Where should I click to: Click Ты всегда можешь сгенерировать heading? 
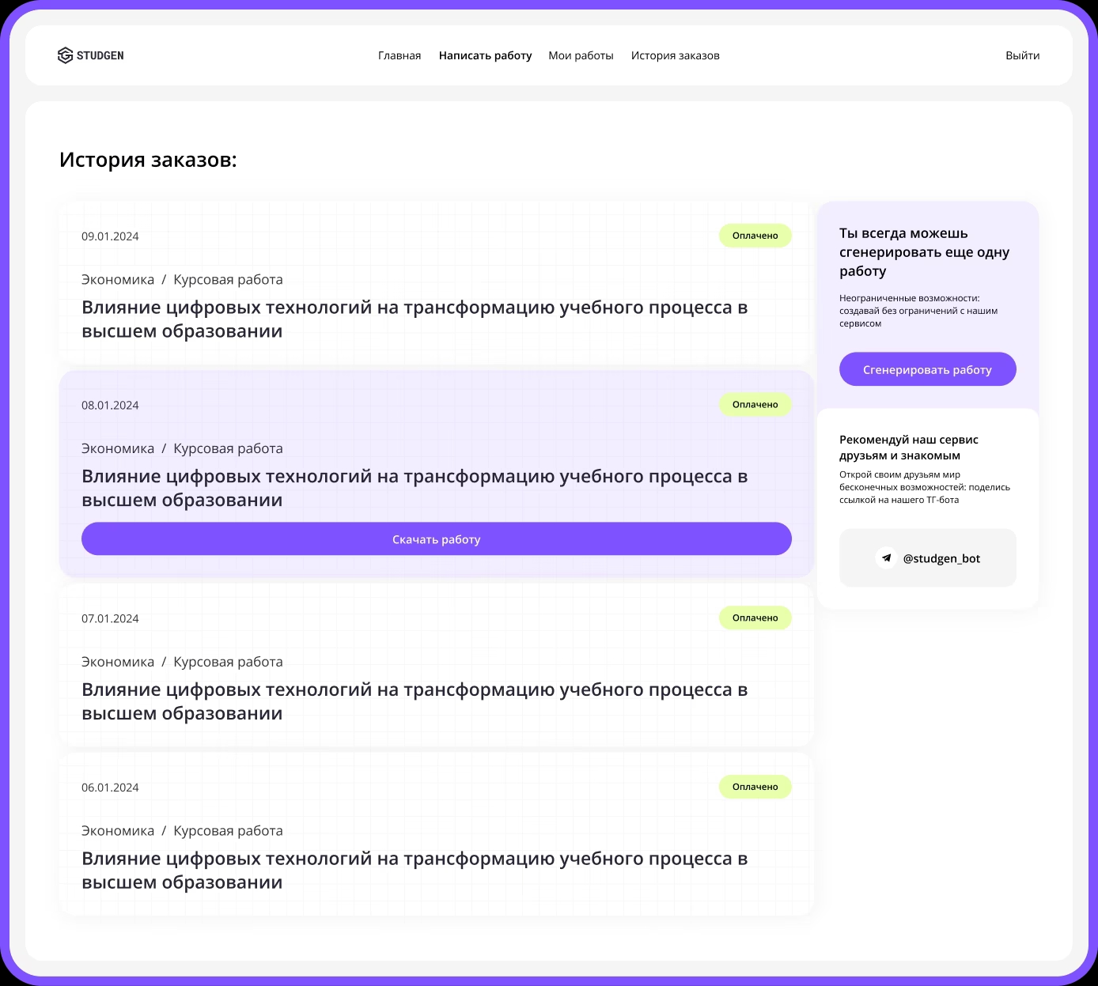tap(925, 252)
